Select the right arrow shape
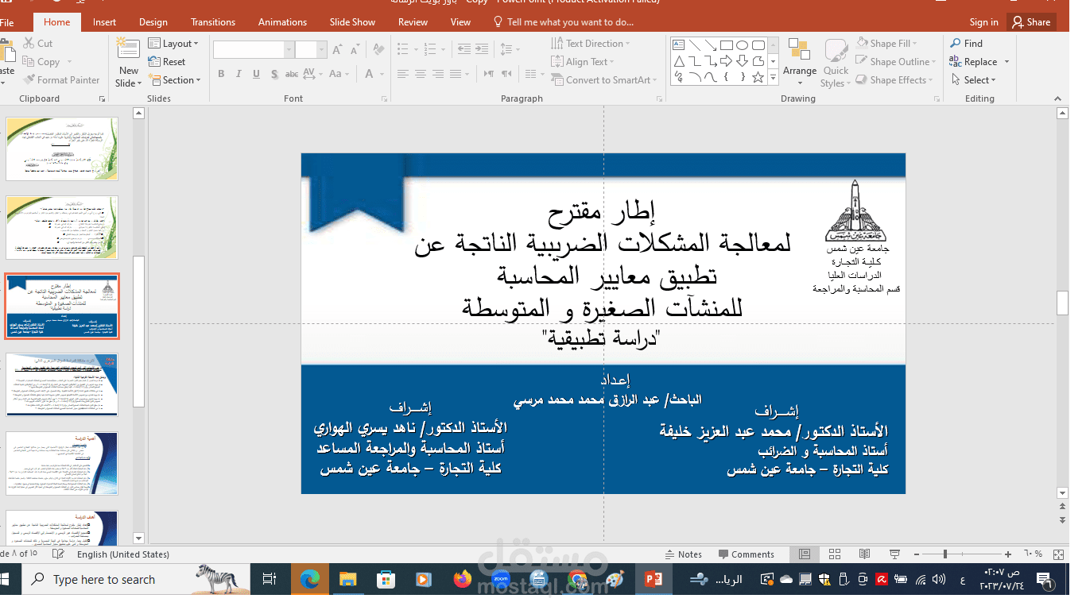This screenshot has height=610, width=1086. (727, 61)
